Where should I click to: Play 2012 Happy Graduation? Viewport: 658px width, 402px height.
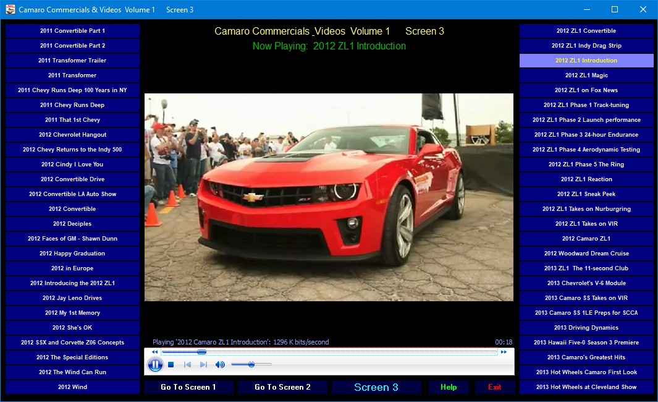73,254
